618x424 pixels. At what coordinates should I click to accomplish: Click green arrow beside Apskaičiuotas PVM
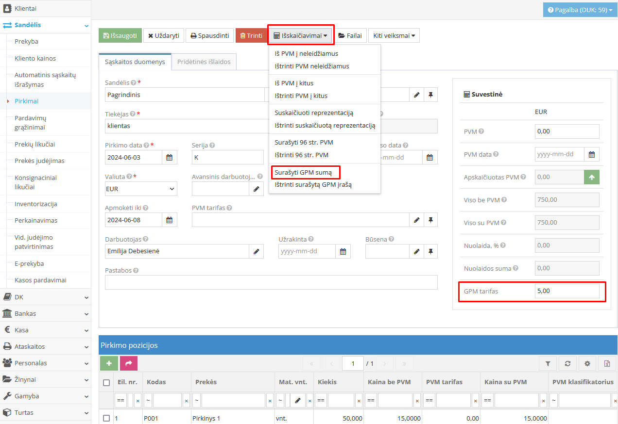pos(592,177)
